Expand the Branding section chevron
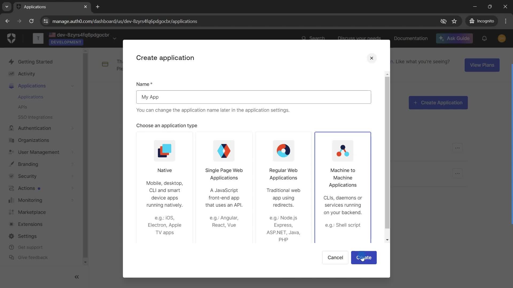The image size is (513, 288). pyautogui.click(x=72, y=164)
